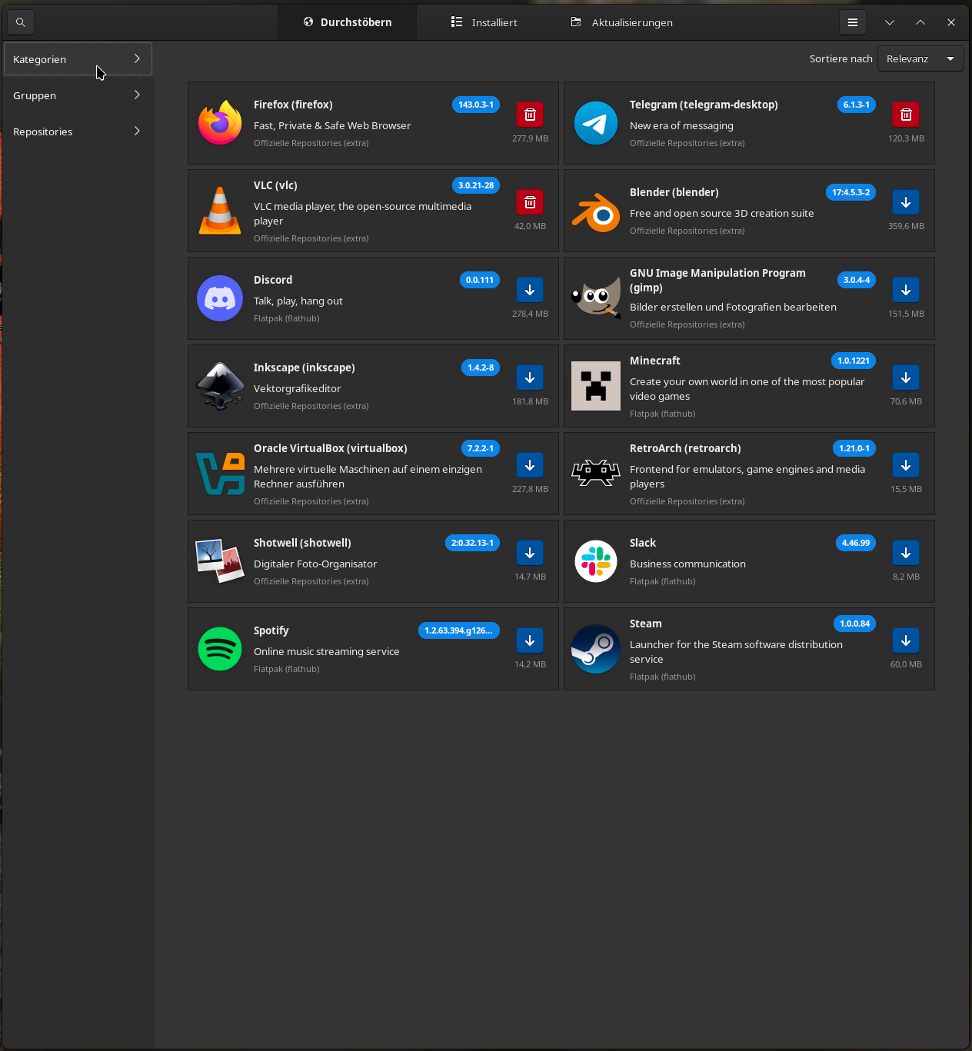Click Shotwell version badge 2:0.32.13-1

coord(472,543)
